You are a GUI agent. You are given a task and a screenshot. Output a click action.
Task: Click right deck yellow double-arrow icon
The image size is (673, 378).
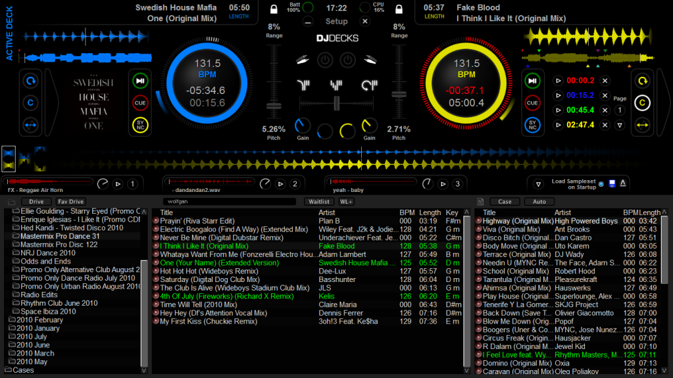[642, 126]
